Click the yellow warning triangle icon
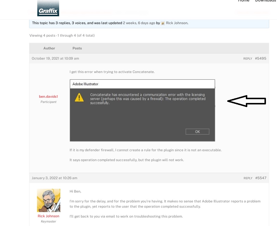The height and width of the screenshot is (226, 277). (79, 97)
